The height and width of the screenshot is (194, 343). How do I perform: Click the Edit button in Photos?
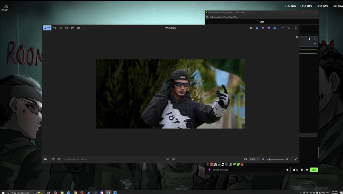pos(47,28)
